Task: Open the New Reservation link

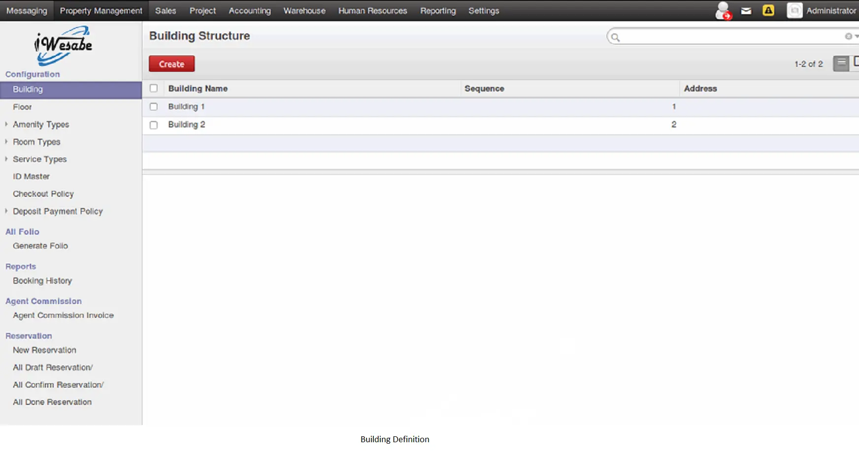Action: pyautogui.click(x=44, y=350)
